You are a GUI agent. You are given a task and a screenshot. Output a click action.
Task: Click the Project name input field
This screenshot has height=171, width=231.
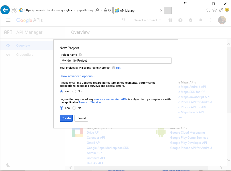115,61
